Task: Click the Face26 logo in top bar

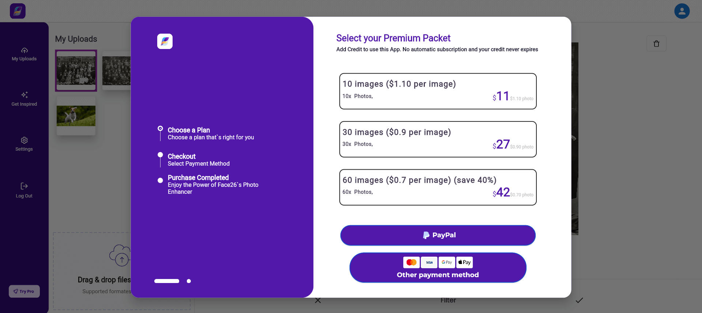Action: 18,11
